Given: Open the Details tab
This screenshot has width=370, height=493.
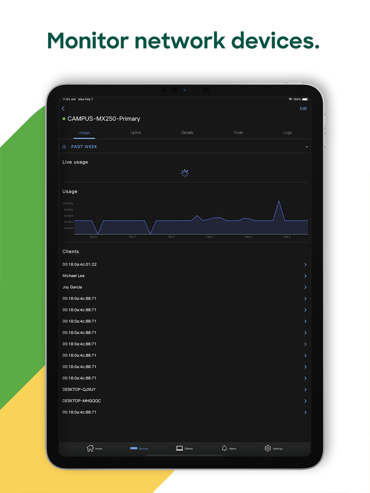Looking at the screenshot, I should point(187,132).
